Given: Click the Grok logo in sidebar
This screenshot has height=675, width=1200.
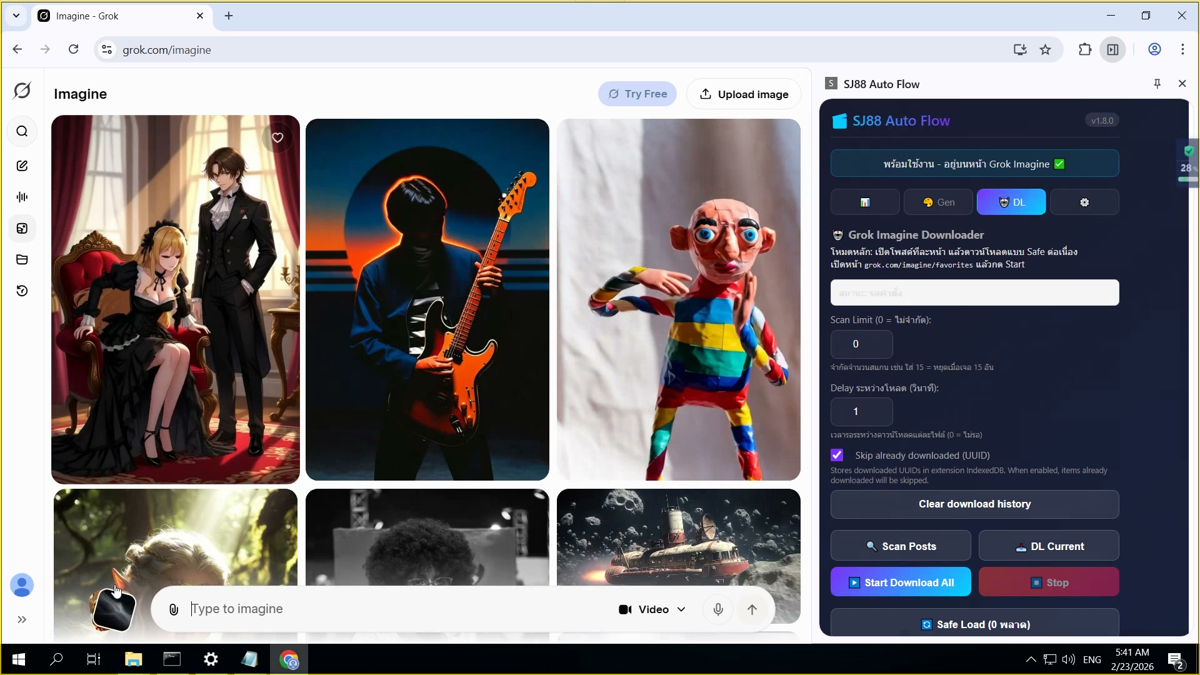Looking at the screenshot, I should (x=22, y=91).
